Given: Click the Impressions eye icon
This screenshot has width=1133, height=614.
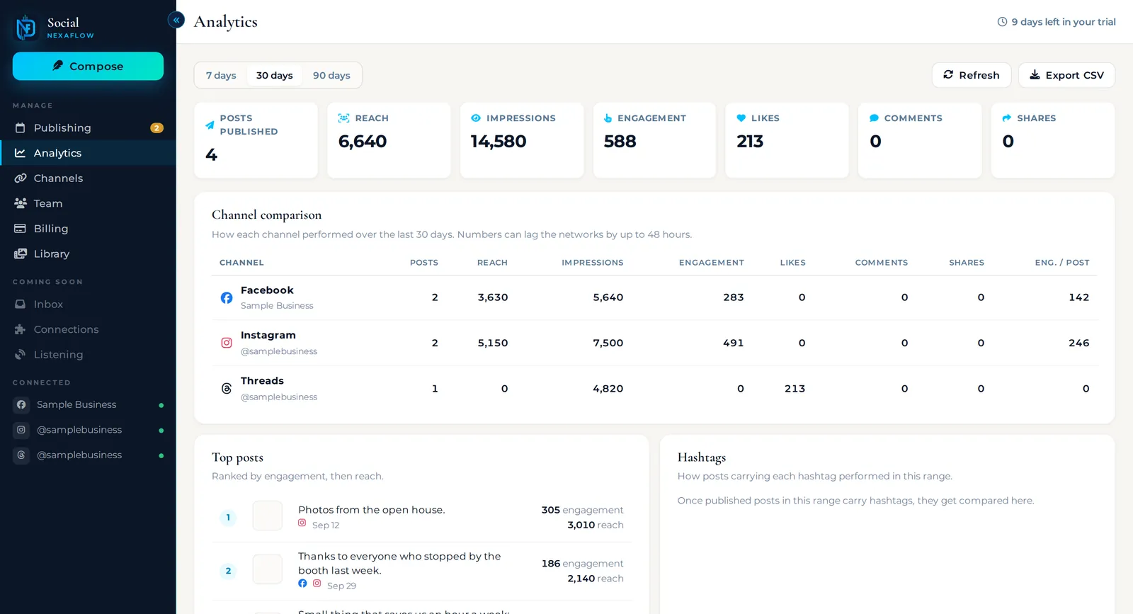Looking at the screenshot, I should pyautogui.click(x=476, y=118).
